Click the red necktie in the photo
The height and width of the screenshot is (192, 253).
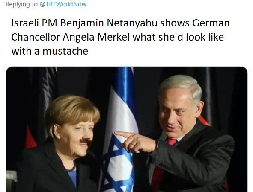(172, 142)
